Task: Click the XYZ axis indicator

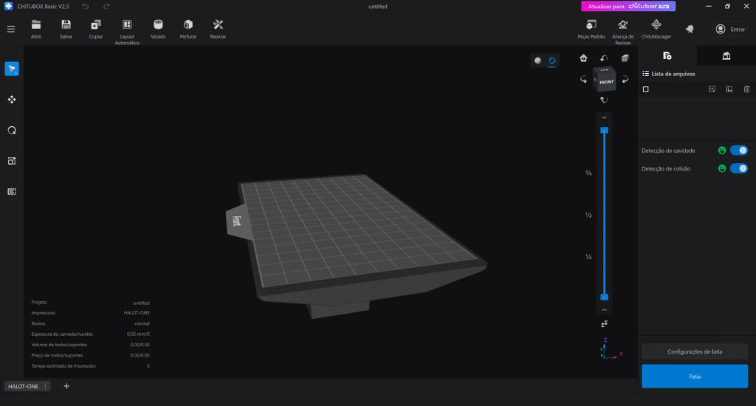Action: (611, 349)
